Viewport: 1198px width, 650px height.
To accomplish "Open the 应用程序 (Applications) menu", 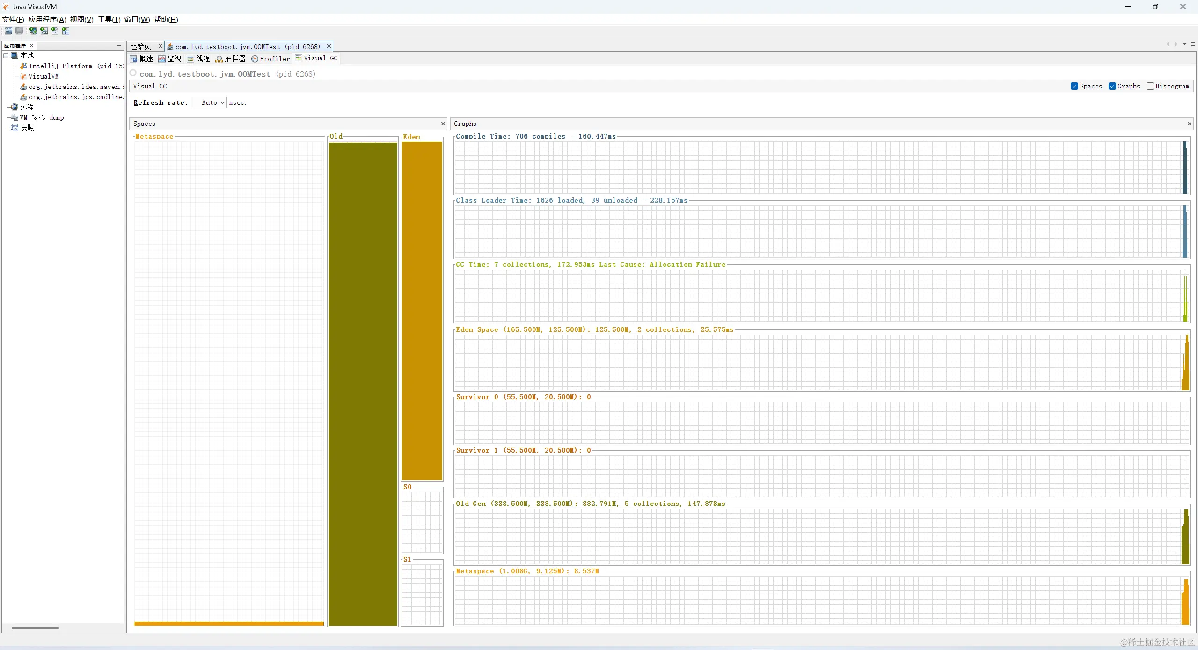I will [x=47, y=20].
